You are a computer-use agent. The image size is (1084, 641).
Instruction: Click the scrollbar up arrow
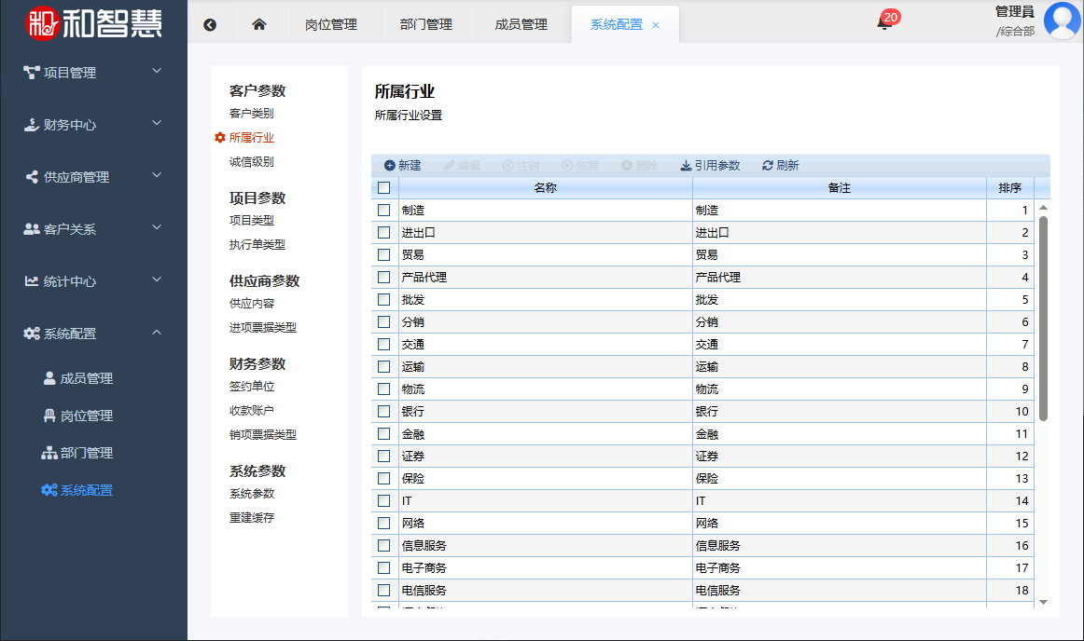click(1043, 207)
